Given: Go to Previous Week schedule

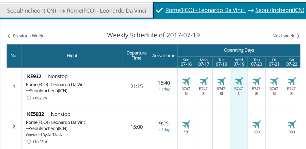Looking at the screenshot, I should point(25,36).
